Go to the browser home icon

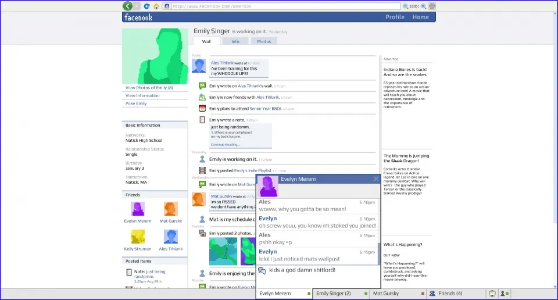(156, 6)
